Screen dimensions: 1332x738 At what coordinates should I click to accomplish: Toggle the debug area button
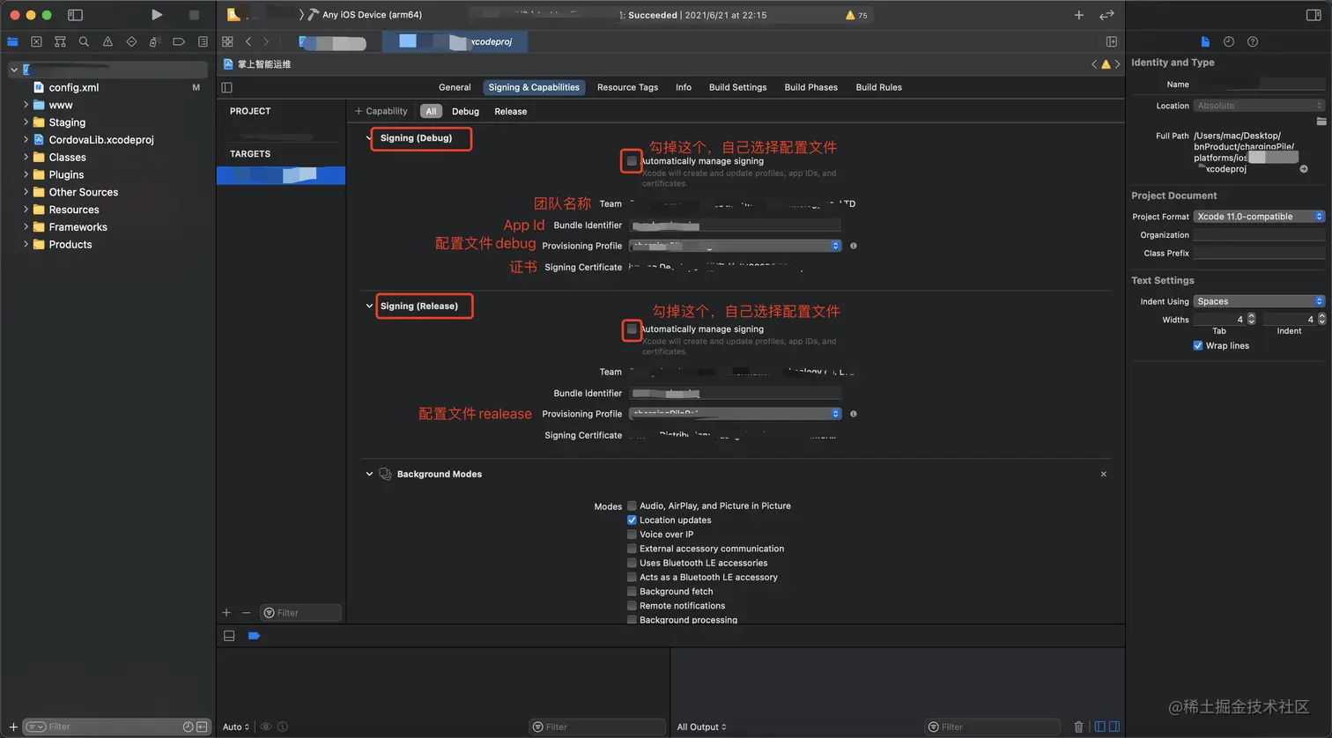(x=229, y=636)
